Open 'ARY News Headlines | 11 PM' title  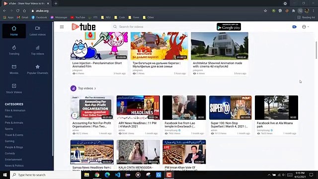pyautogui.click(x=138, y=125)
